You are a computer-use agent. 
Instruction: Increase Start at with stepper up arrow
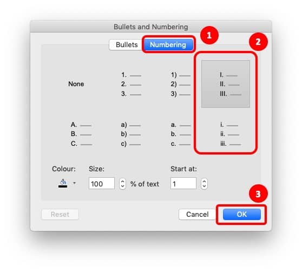click(x=205, y=181)
